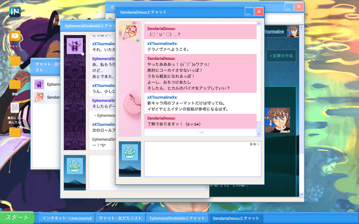359x224 pixels.
Task: Open the 最初にコレ読んで.txt text file
Action: 15,109
